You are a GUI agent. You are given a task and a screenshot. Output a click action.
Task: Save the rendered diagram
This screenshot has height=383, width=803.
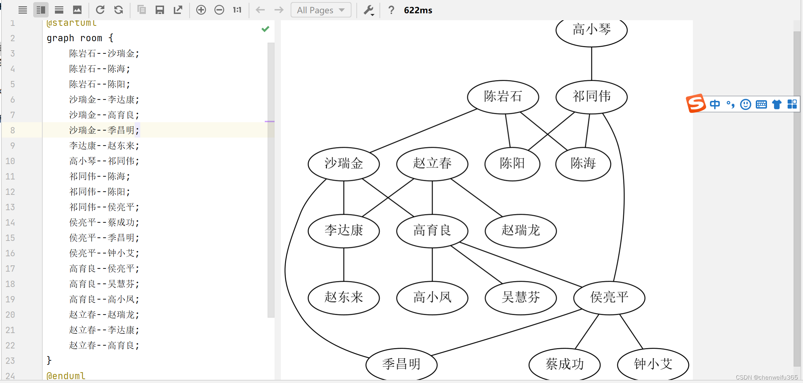pos(160,10)
